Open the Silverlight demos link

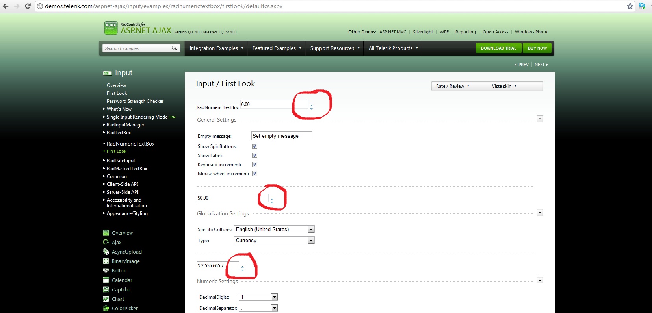click(423, 32)
